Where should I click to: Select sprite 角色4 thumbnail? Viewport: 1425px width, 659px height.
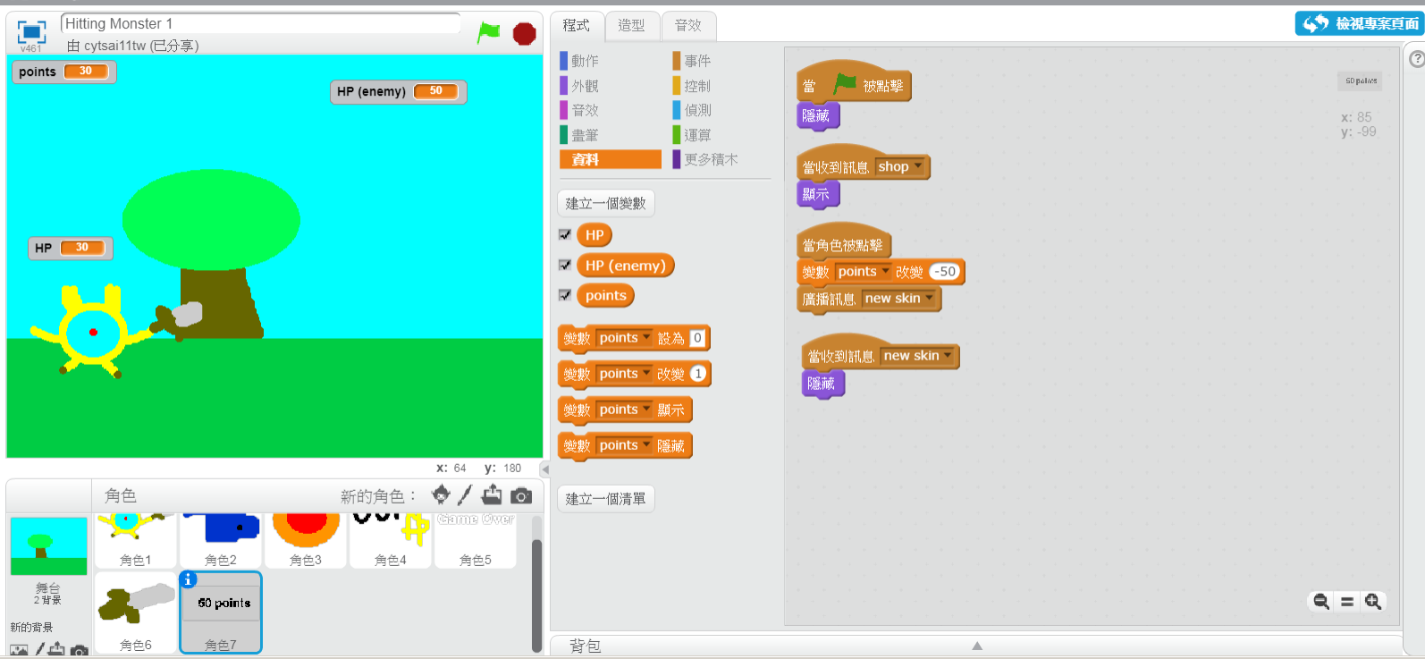[x=391, y=541]
